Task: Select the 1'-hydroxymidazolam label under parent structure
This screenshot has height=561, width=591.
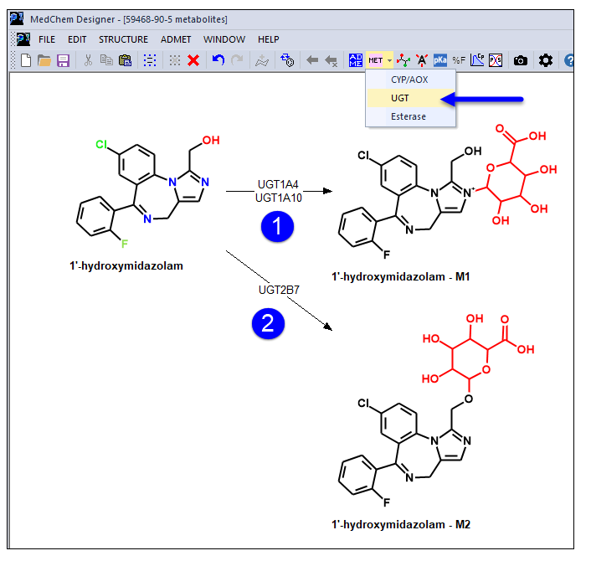Action: pyautogui.click(x=126, y=265)
